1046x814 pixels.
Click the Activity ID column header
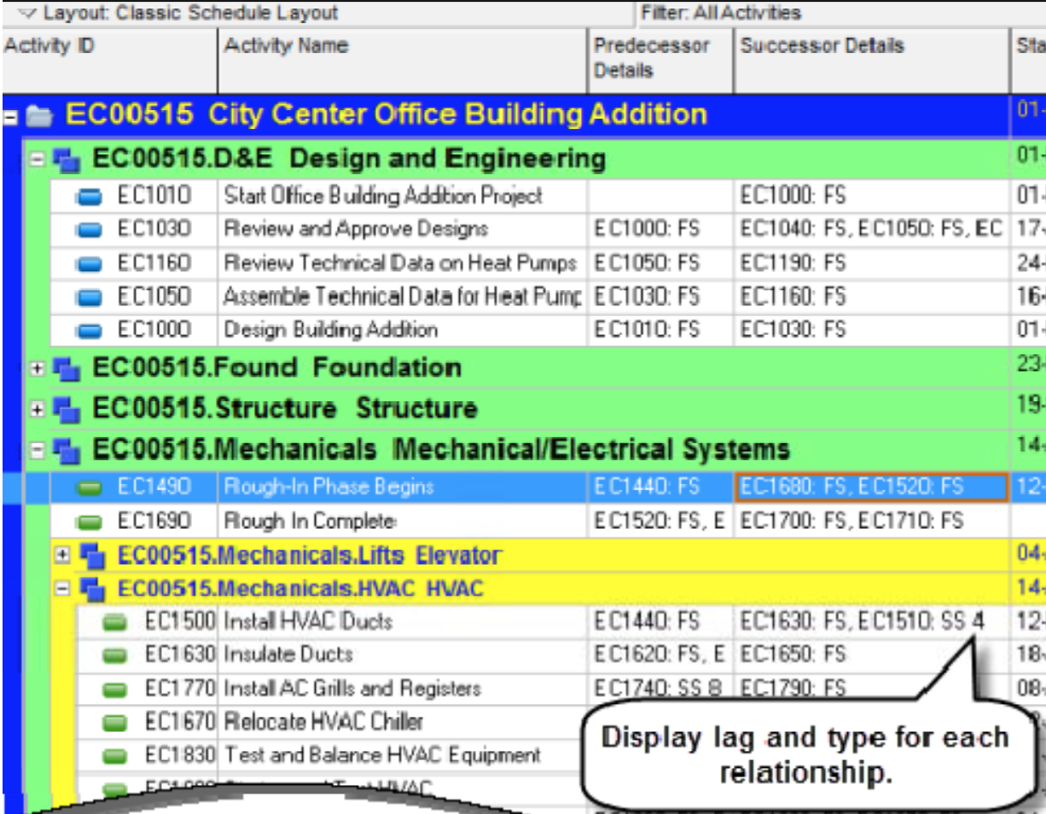(109, 60)
